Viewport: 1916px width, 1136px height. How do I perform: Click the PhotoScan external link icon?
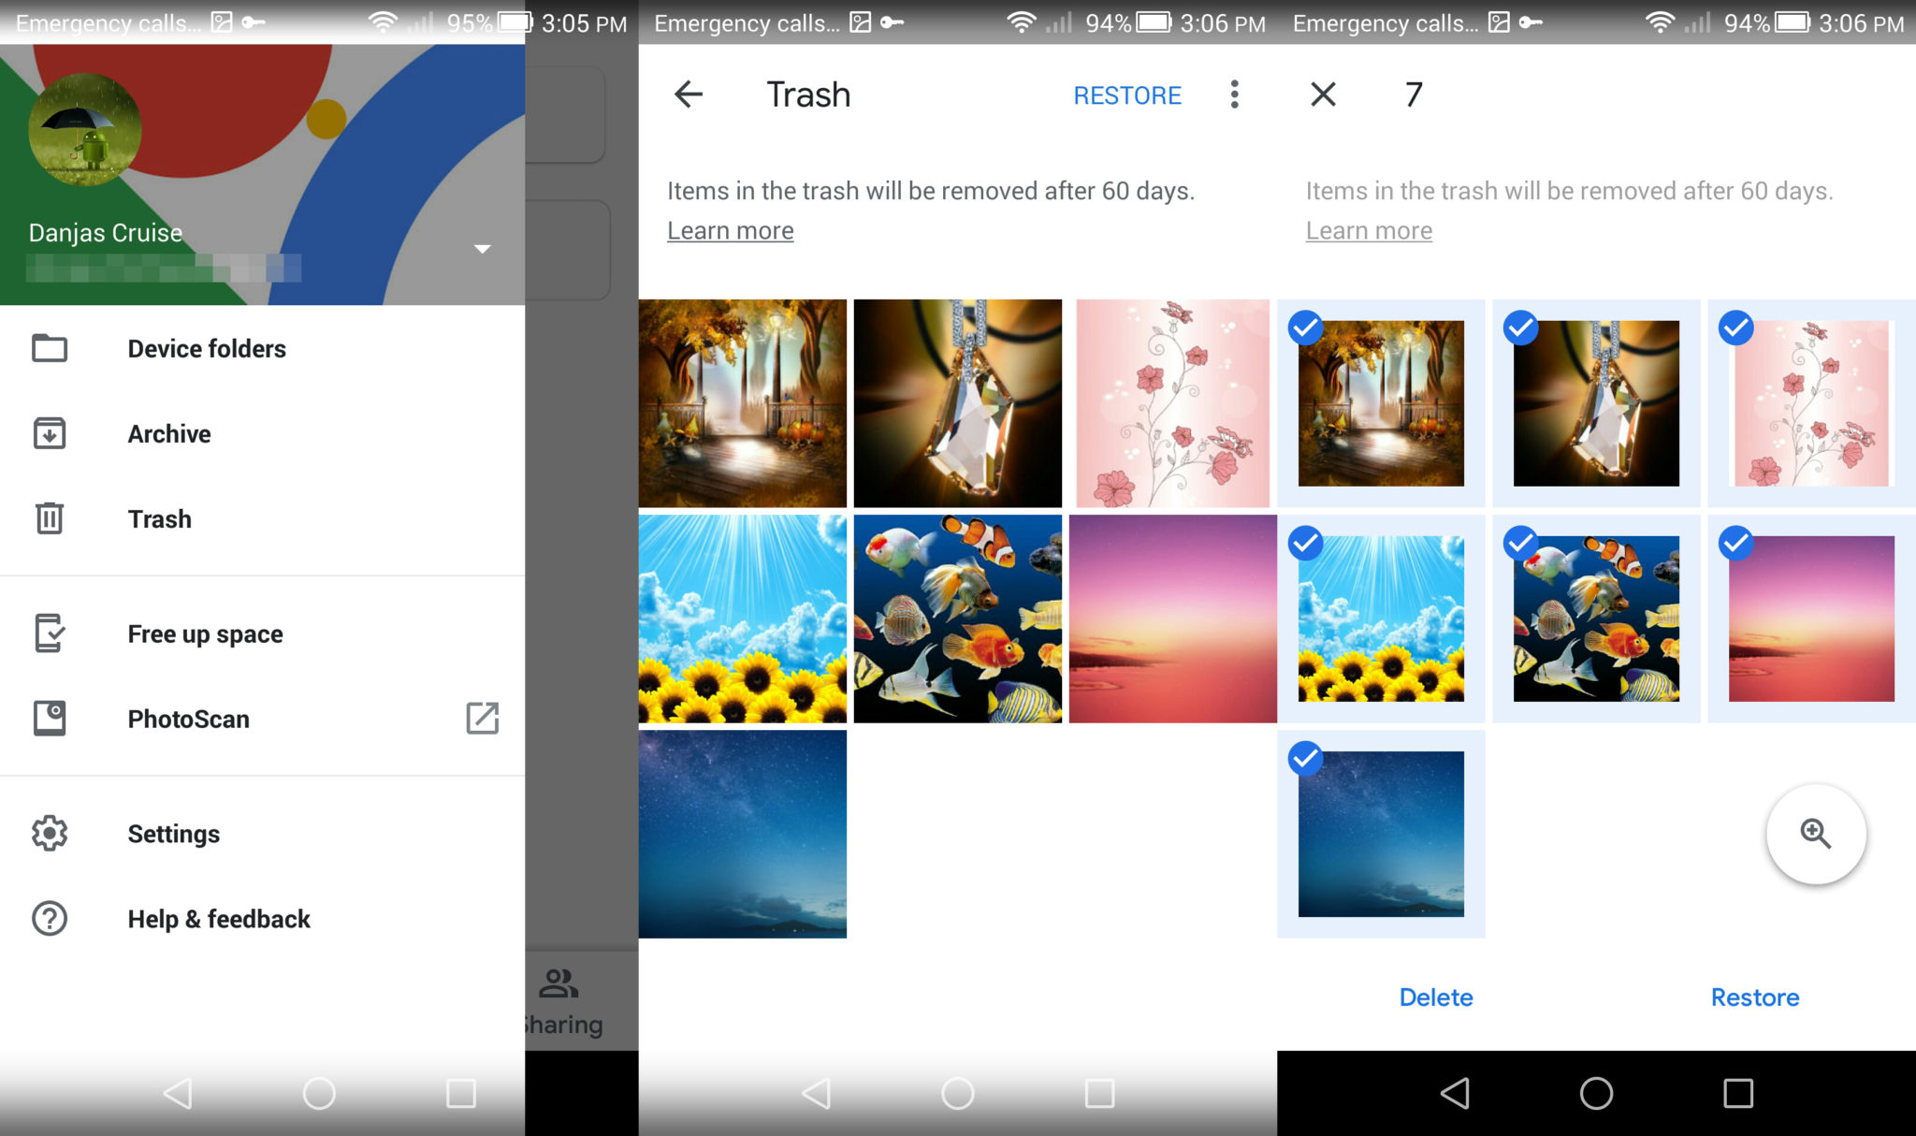coord(483,720)
